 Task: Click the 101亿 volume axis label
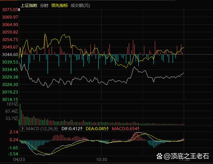12,104
